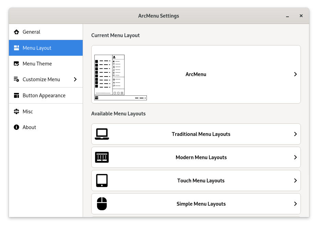The width and height of the screenshot is (318, 227).
Task: Click the laptop icon for Traditional layouts
Action: [x=102, y=134]
